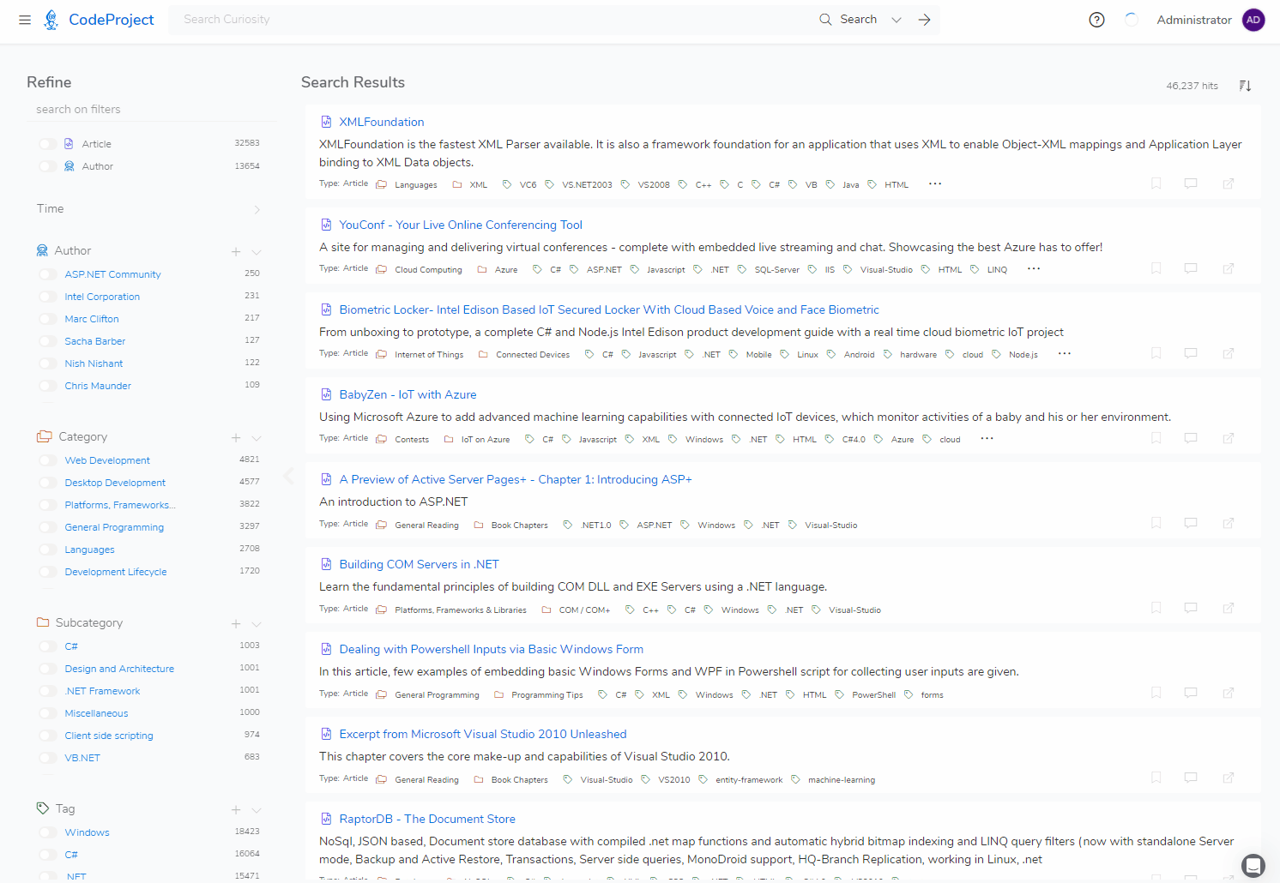Viewport: 1280px width, 883px height.
Task: Collapse the Subcategory filter section
Action: pyautogui.click(x=257, y=624)
